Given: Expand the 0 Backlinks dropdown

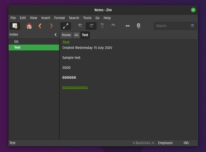Looking at the screenshot, I should point(143,143).
